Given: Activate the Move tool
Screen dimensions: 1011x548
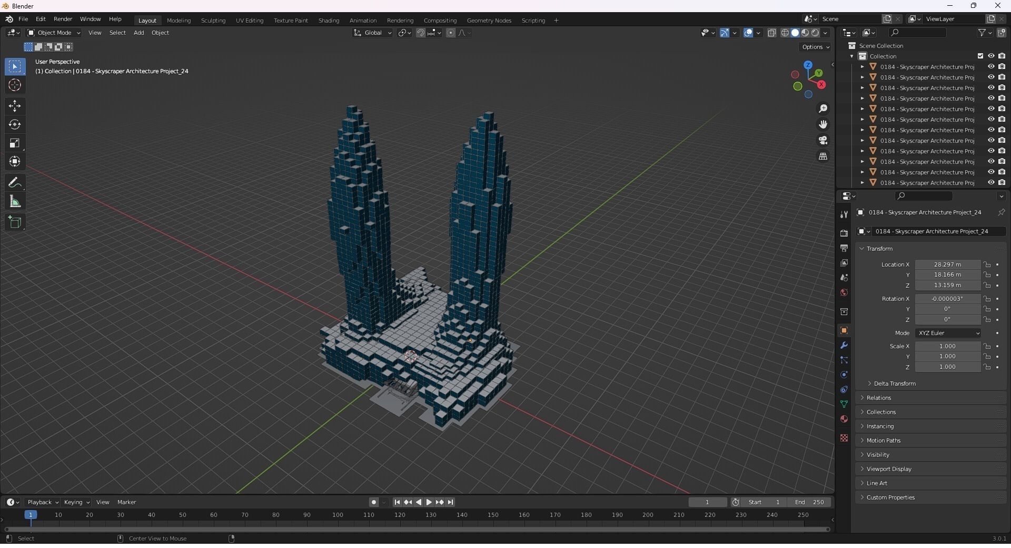Looking at the screenshot, I should 15,106.
